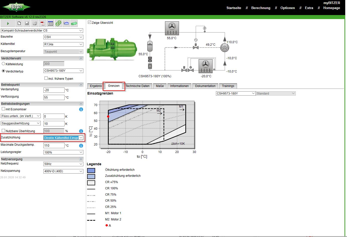Screen dimensions: 347x237
Task: Open the Netzfrequenz 50Hz dropdown
Action: (63, 164)
